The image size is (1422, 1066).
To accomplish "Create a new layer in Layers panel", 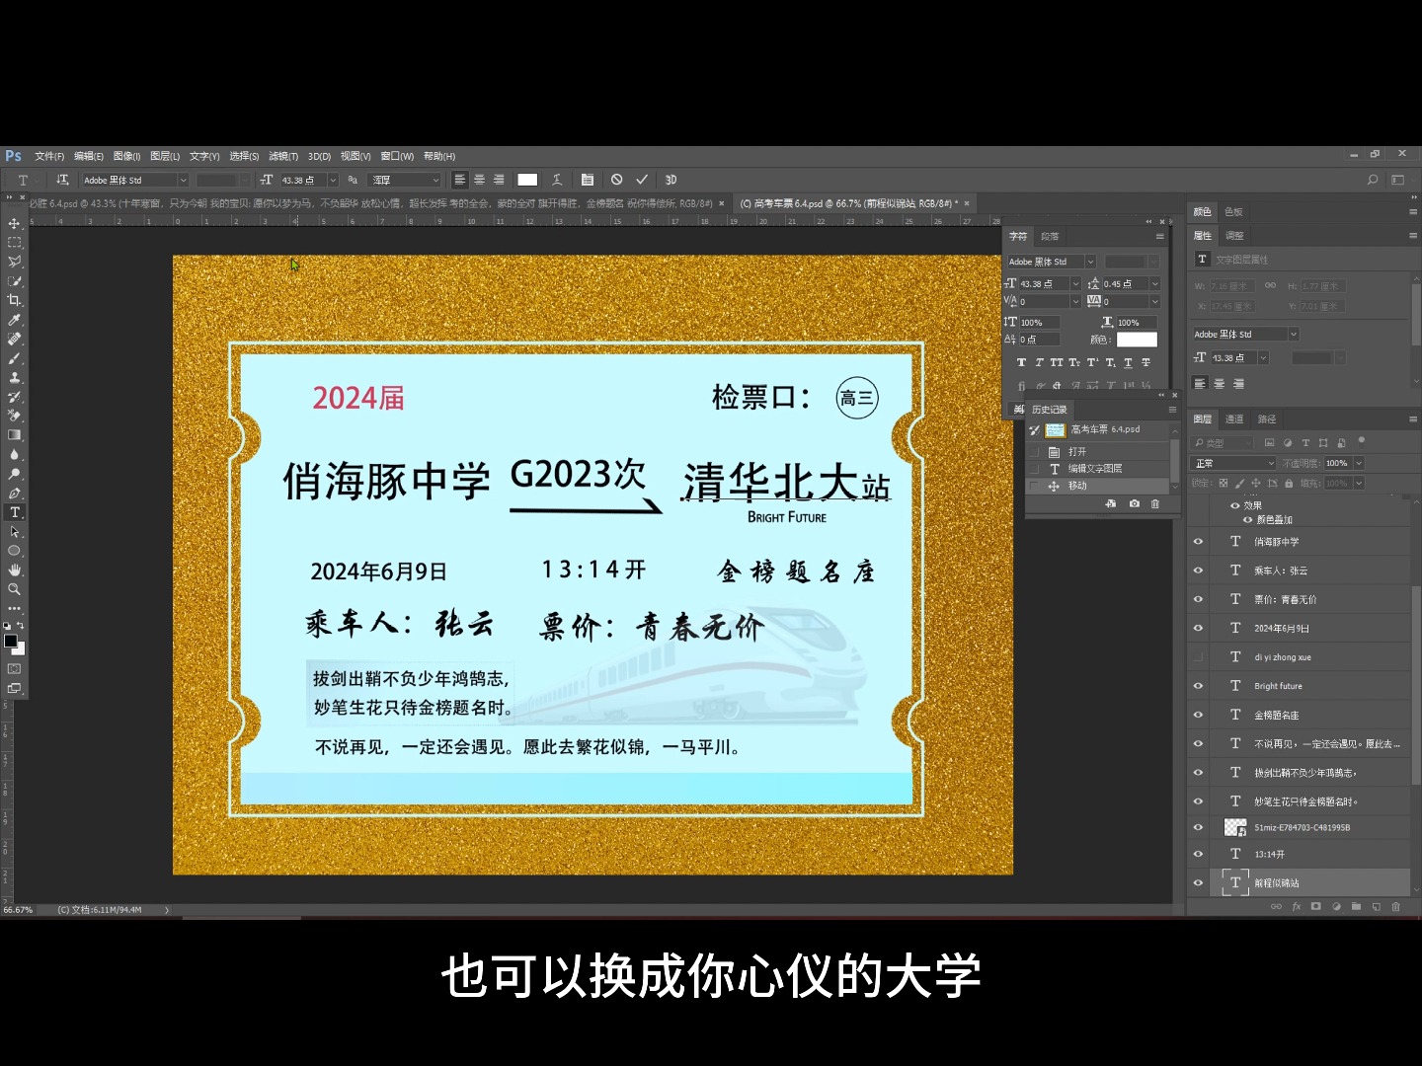I will pos(1376,905).
